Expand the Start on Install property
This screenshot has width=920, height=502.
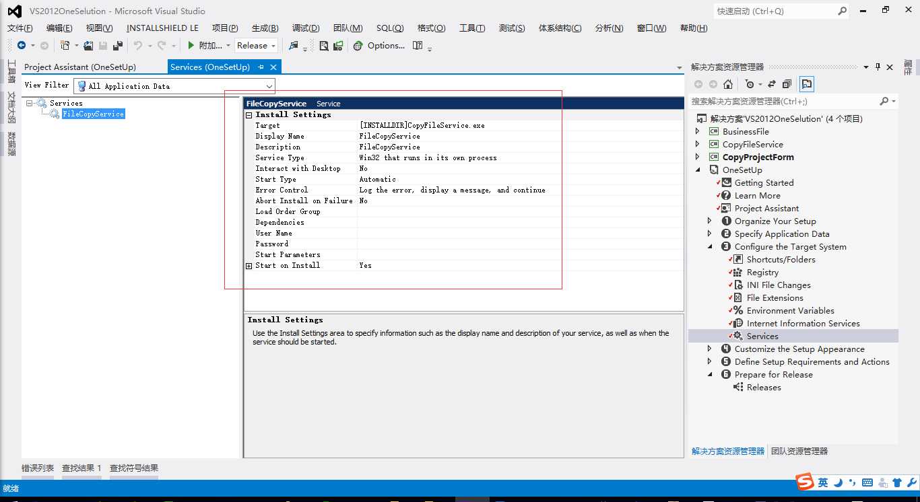coord(249,266)
